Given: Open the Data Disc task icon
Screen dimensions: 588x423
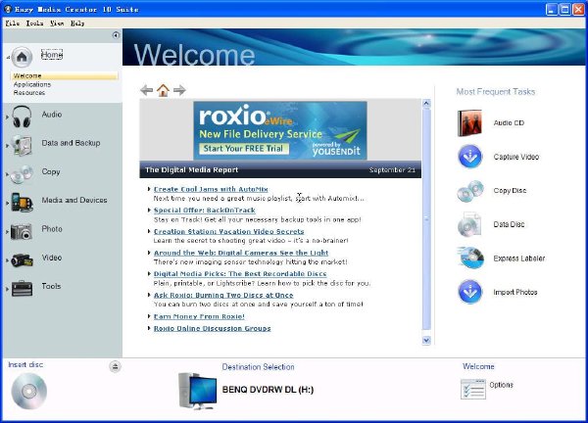Looking at the screenshot, I should click(x=469, y=224).
